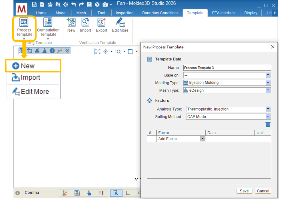This screenshot has height=199, width=283.
Task: Open the FEA Interface ribbon tab
Action: coord(224,13)
